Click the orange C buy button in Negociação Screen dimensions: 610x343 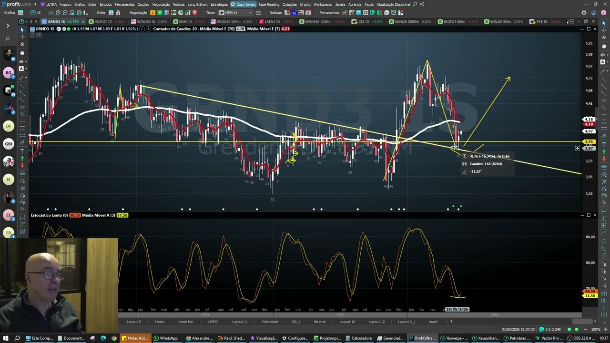pyautogui.click(x=152, y=12)
